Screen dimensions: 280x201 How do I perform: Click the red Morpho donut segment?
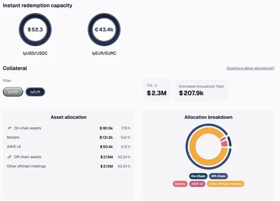tap(224, 144)
